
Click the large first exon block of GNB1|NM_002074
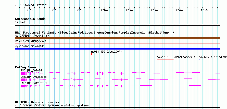[23, 73]
